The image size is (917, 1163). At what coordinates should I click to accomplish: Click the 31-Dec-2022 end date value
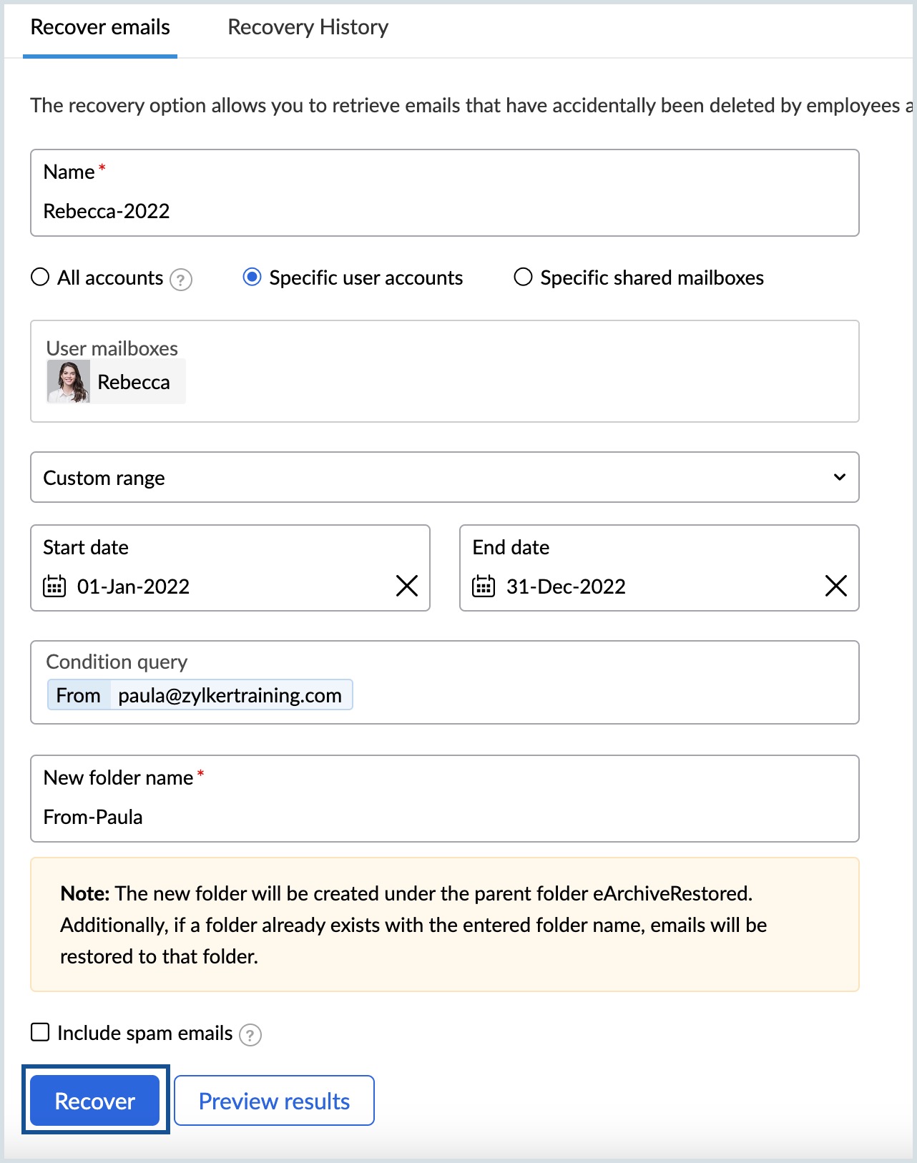566,587
